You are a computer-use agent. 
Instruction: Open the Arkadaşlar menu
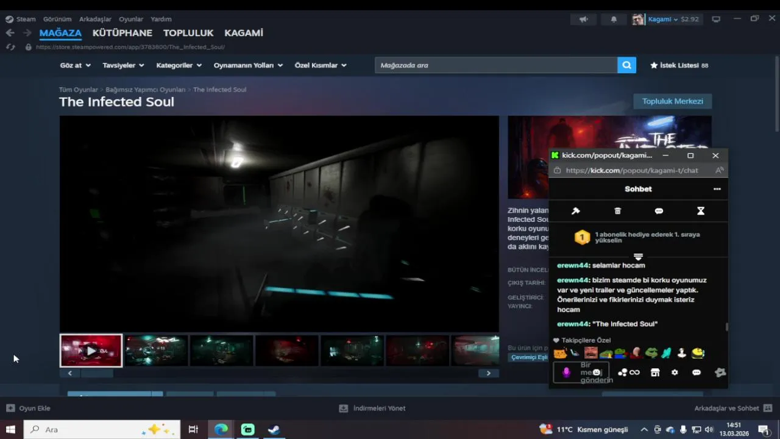click(x=95, y=19)
